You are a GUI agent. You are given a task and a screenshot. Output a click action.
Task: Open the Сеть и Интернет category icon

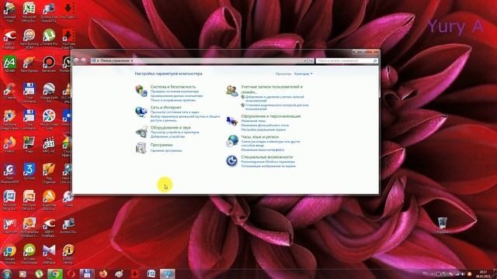pyautogui.click(x=141, y=112)
